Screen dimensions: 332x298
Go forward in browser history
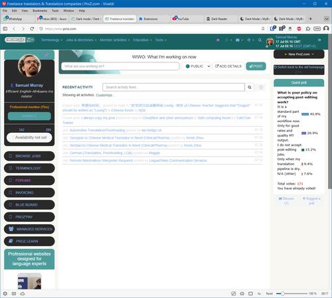coord(23,29)
